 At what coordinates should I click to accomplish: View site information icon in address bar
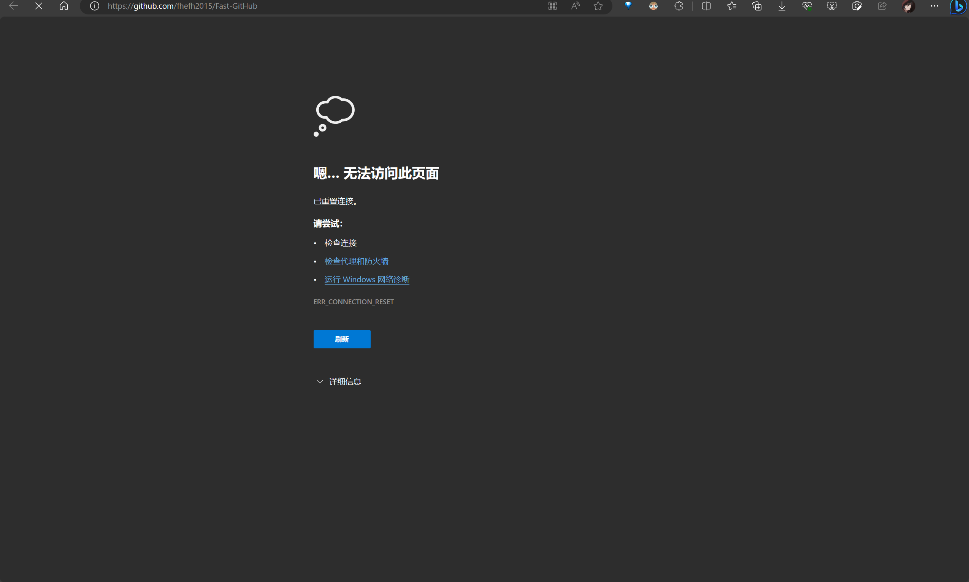pyautogui.click(x=95, y=6)
